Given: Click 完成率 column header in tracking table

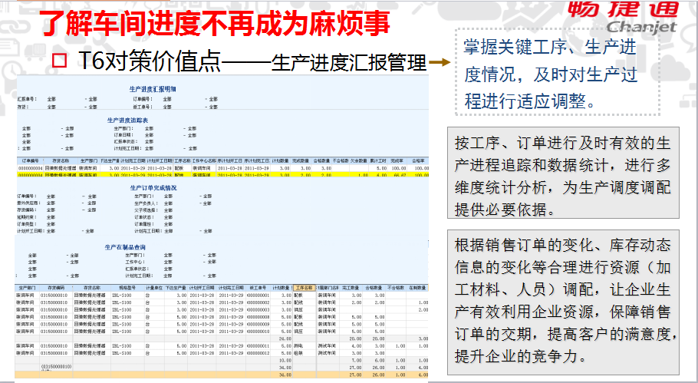Looking at the screenshot, I should (397, 160).
